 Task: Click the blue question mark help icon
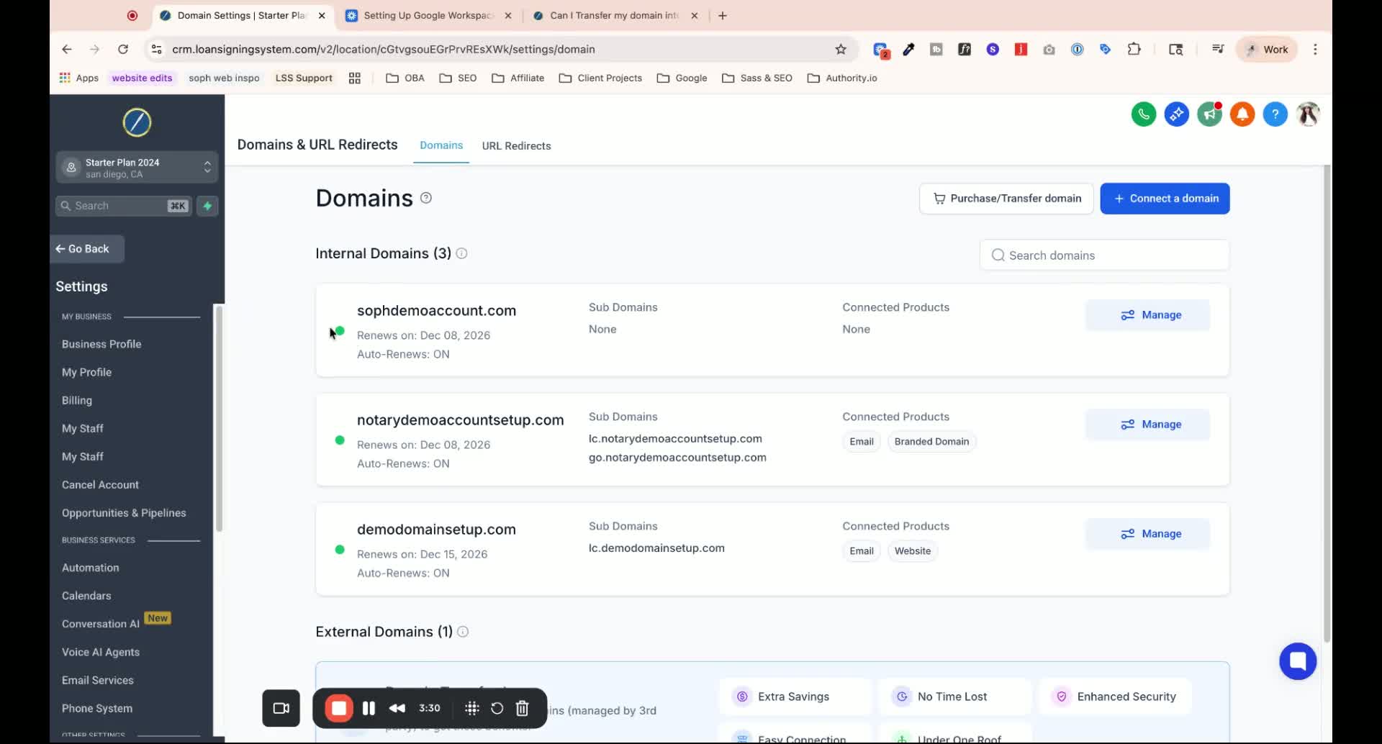(x=1275, y=114)
